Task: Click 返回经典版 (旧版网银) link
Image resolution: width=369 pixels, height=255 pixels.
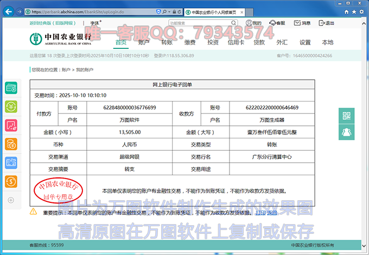Action: pos(54,23)
